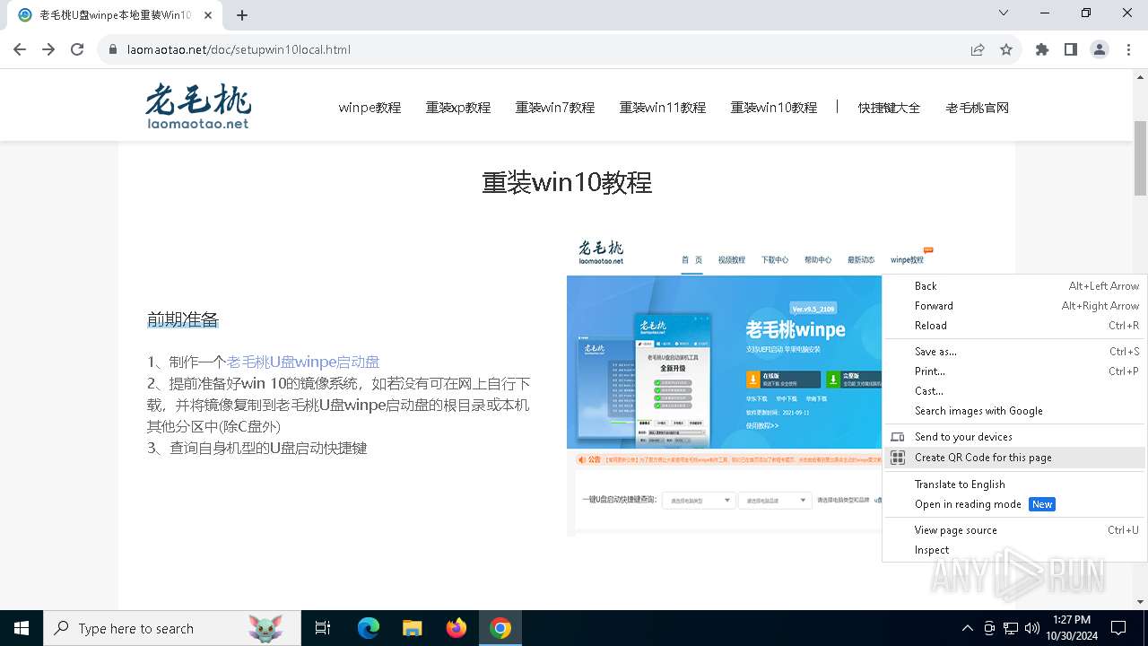Choose Save as... menu entry
1148x646 pixels.
click(x=1014, y=352)
